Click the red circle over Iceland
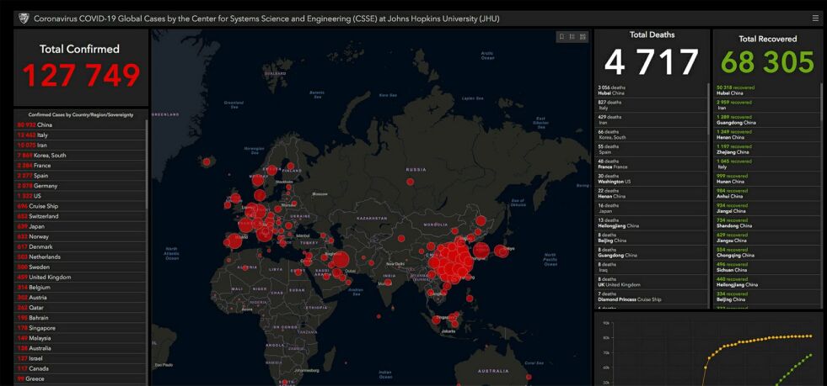This screenshot has width=827, height=386. click(x=207, y=162)
